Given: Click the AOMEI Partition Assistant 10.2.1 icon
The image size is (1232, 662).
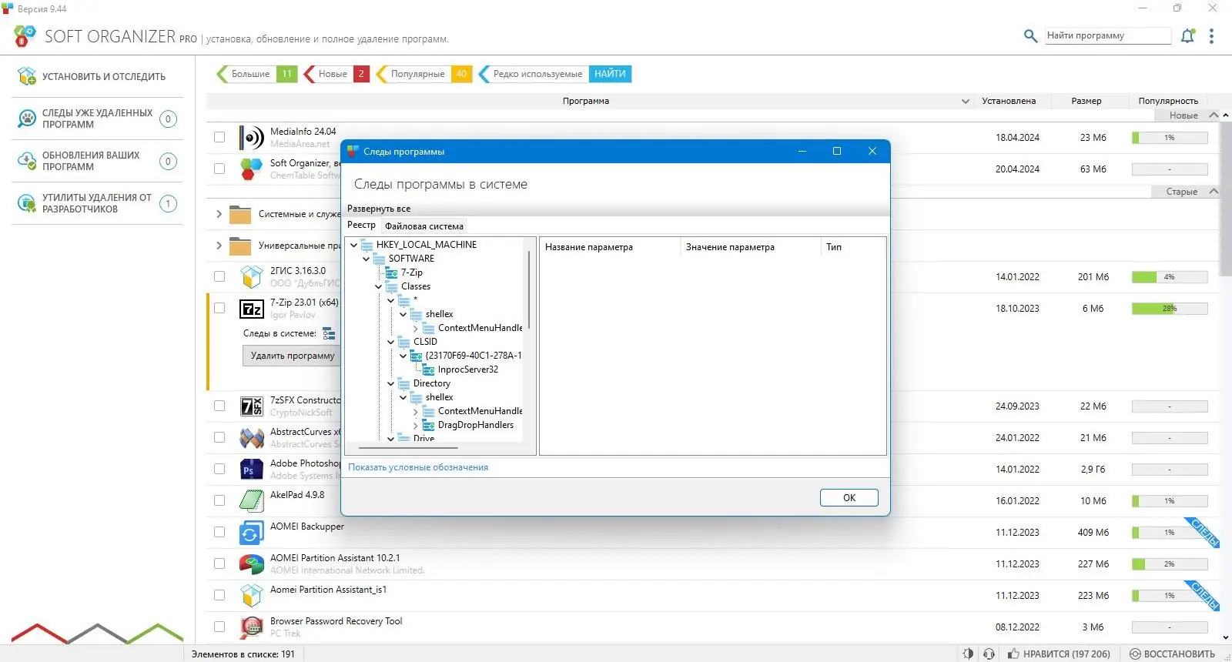Looking at the screenshot, I should 251,564.
